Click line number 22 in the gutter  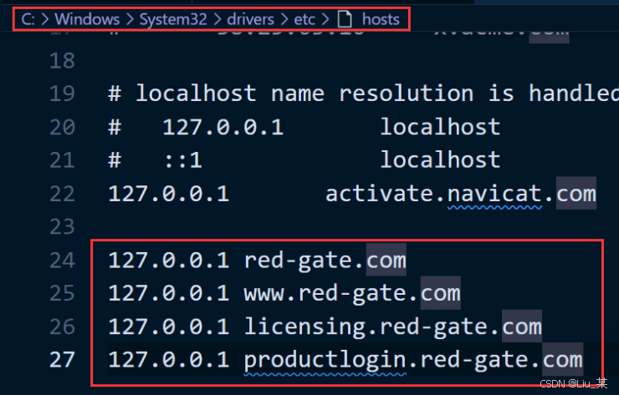[61, 194]
